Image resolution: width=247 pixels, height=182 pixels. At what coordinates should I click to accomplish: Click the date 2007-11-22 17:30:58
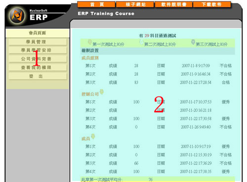point(196,119)
